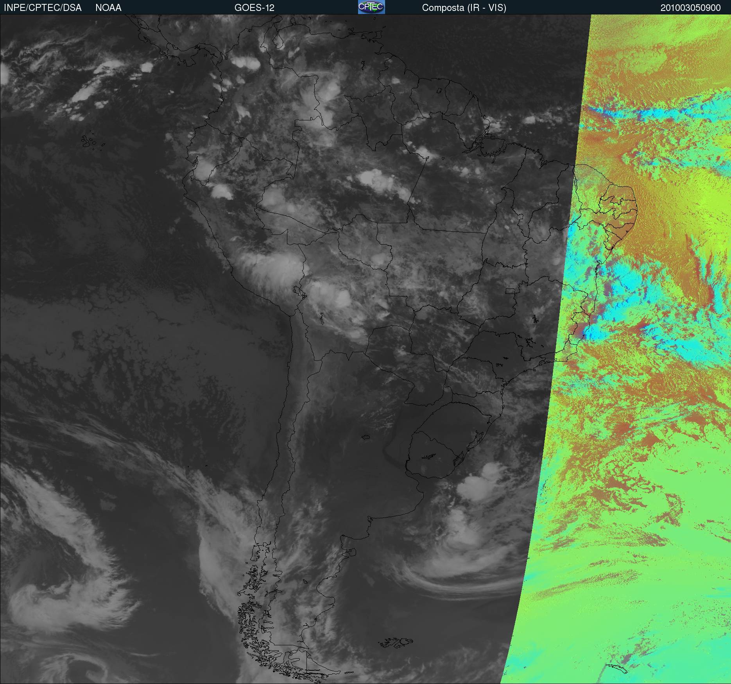Click the CPTEC logo in header
The width and height of the screenshot is (731, 684).
[371, 7]
